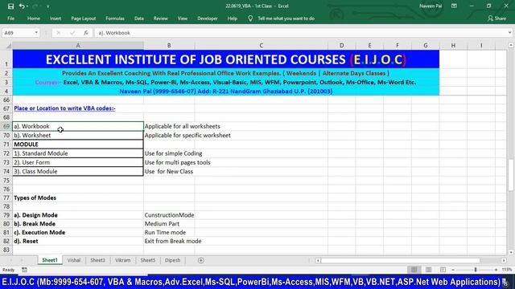Click the lightbulb Tell me icon
The width and height of the screenshot is (515, 289).
[250, 18]
